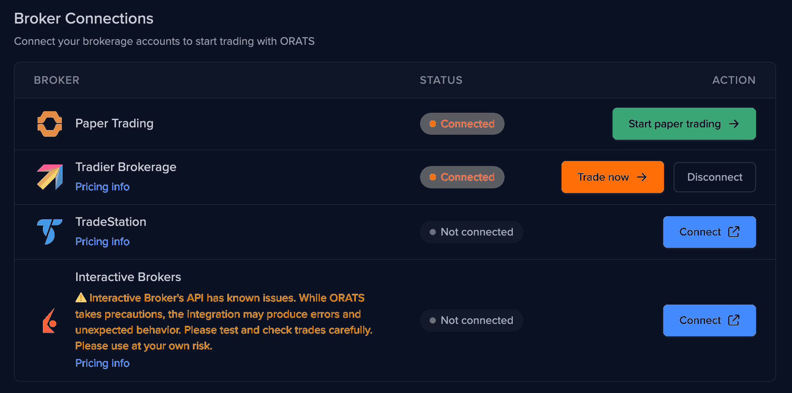Click the Trade now button for Tradier
The height and width of the screenshot is (393, 792).
tap(613, 177)
